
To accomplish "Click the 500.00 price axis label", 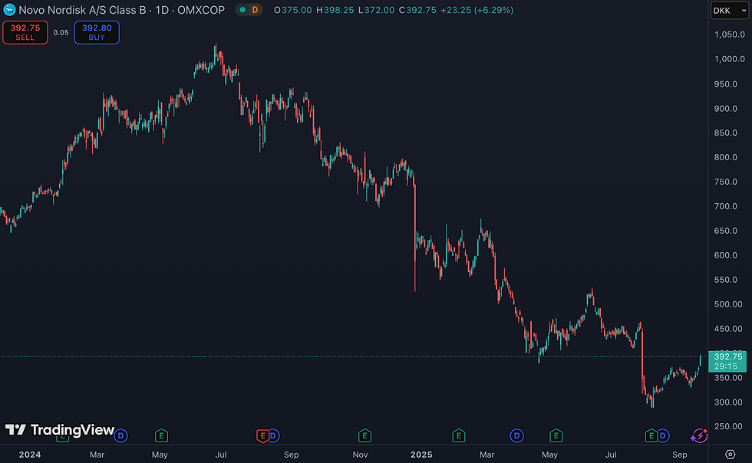I will [728, 304].
